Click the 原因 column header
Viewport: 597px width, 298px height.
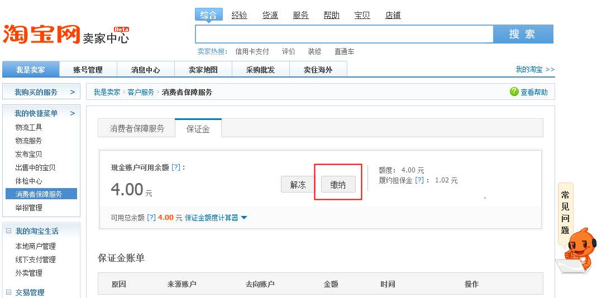[x=118, y=284]
